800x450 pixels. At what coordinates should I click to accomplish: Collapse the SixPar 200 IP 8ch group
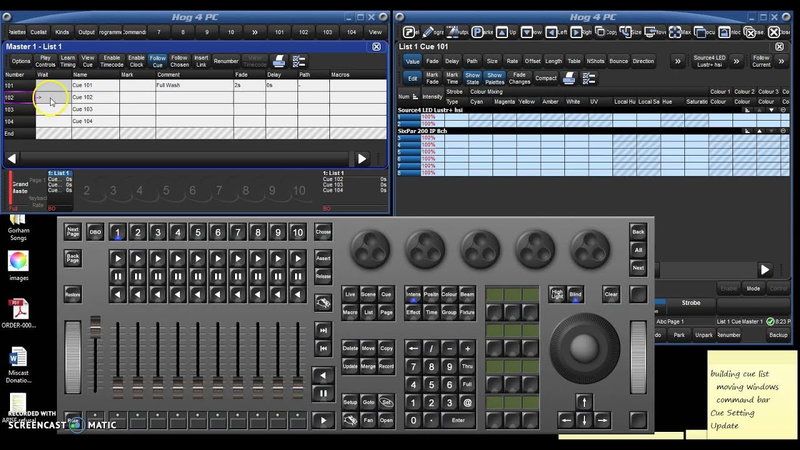(x=784, y=131)
